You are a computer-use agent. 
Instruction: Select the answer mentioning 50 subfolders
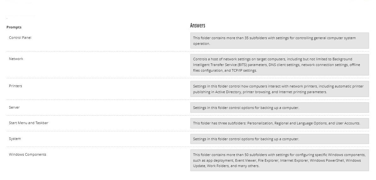point(280,160)
